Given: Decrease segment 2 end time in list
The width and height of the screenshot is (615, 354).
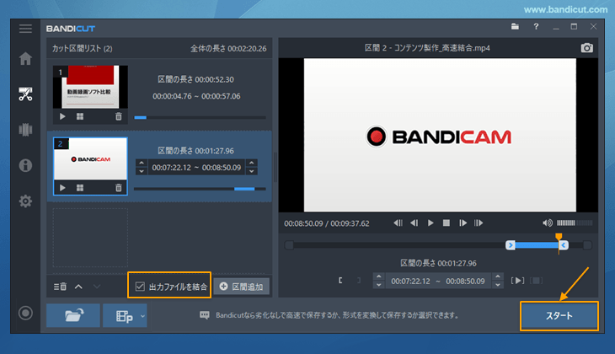Looking at the screenshot, I should click(252, 171).
